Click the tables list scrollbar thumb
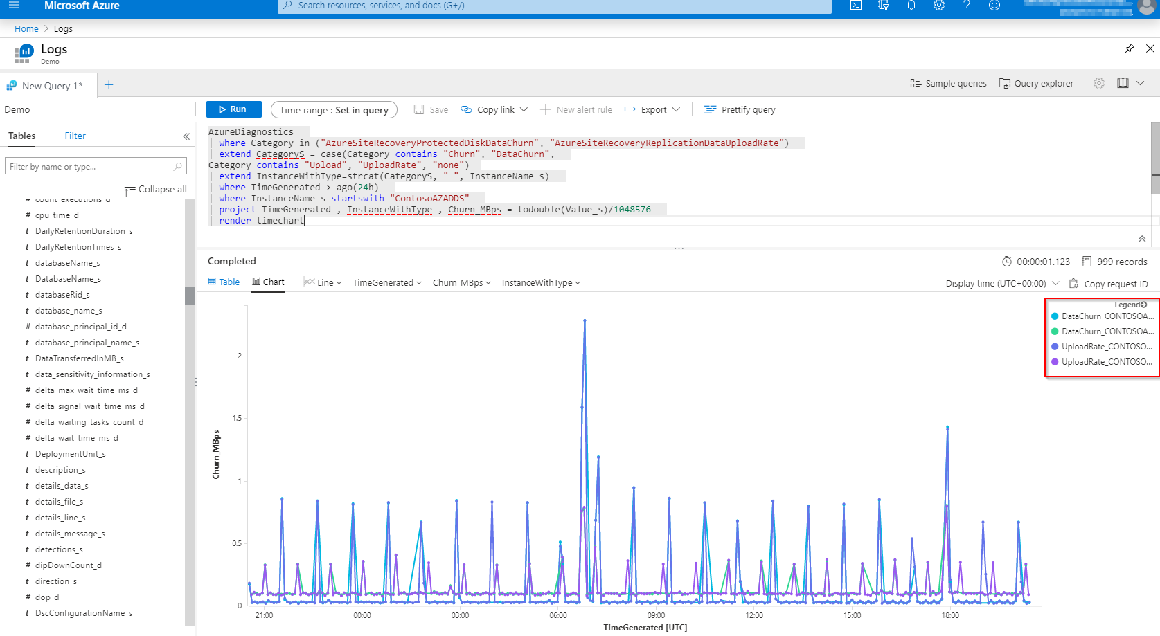Viewport: 1160px width, 636px height. (190, 296)
